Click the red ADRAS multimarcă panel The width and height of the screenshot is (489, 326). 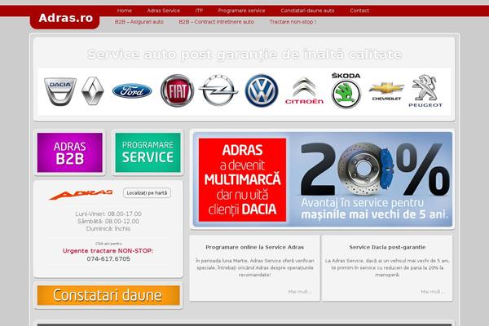tap(242, 180)
